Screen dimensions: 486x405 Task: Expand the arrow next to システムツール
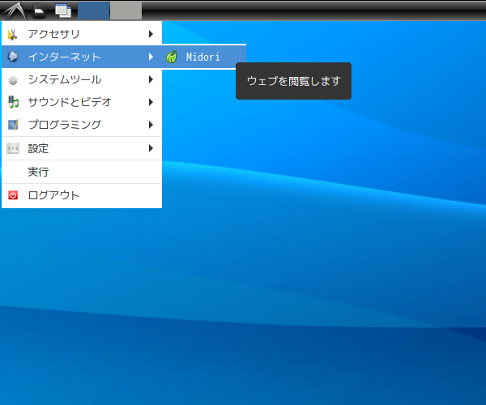[x=151, y=79]
